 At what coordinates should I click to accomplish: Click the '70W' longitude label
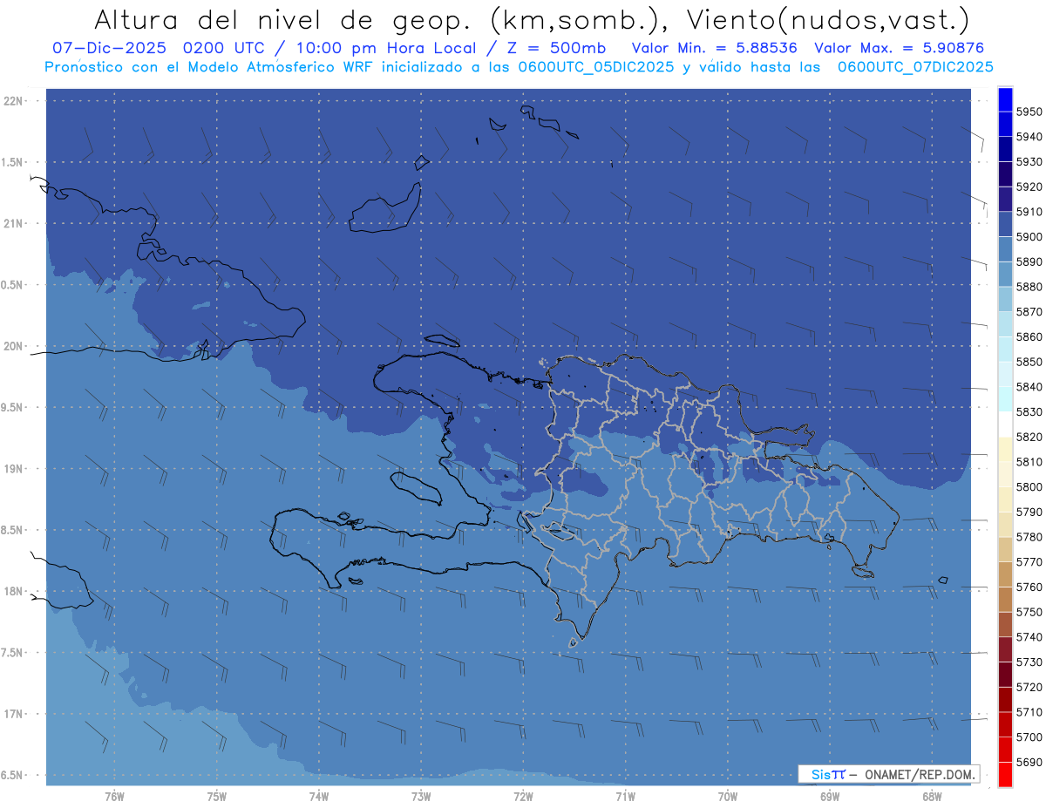(728, 797)
